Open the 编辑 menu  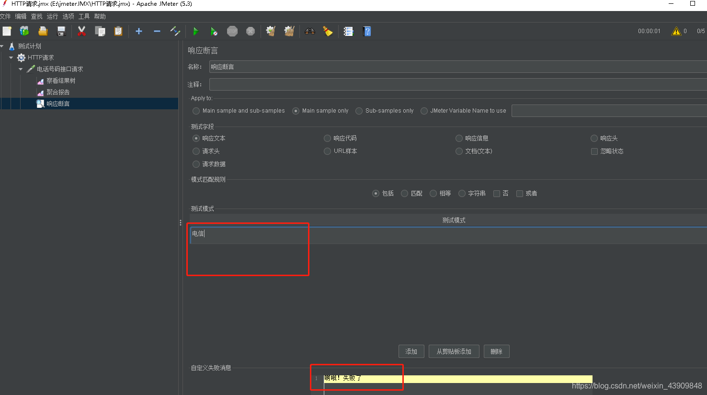pyautogui.click(x=21, y=16)
